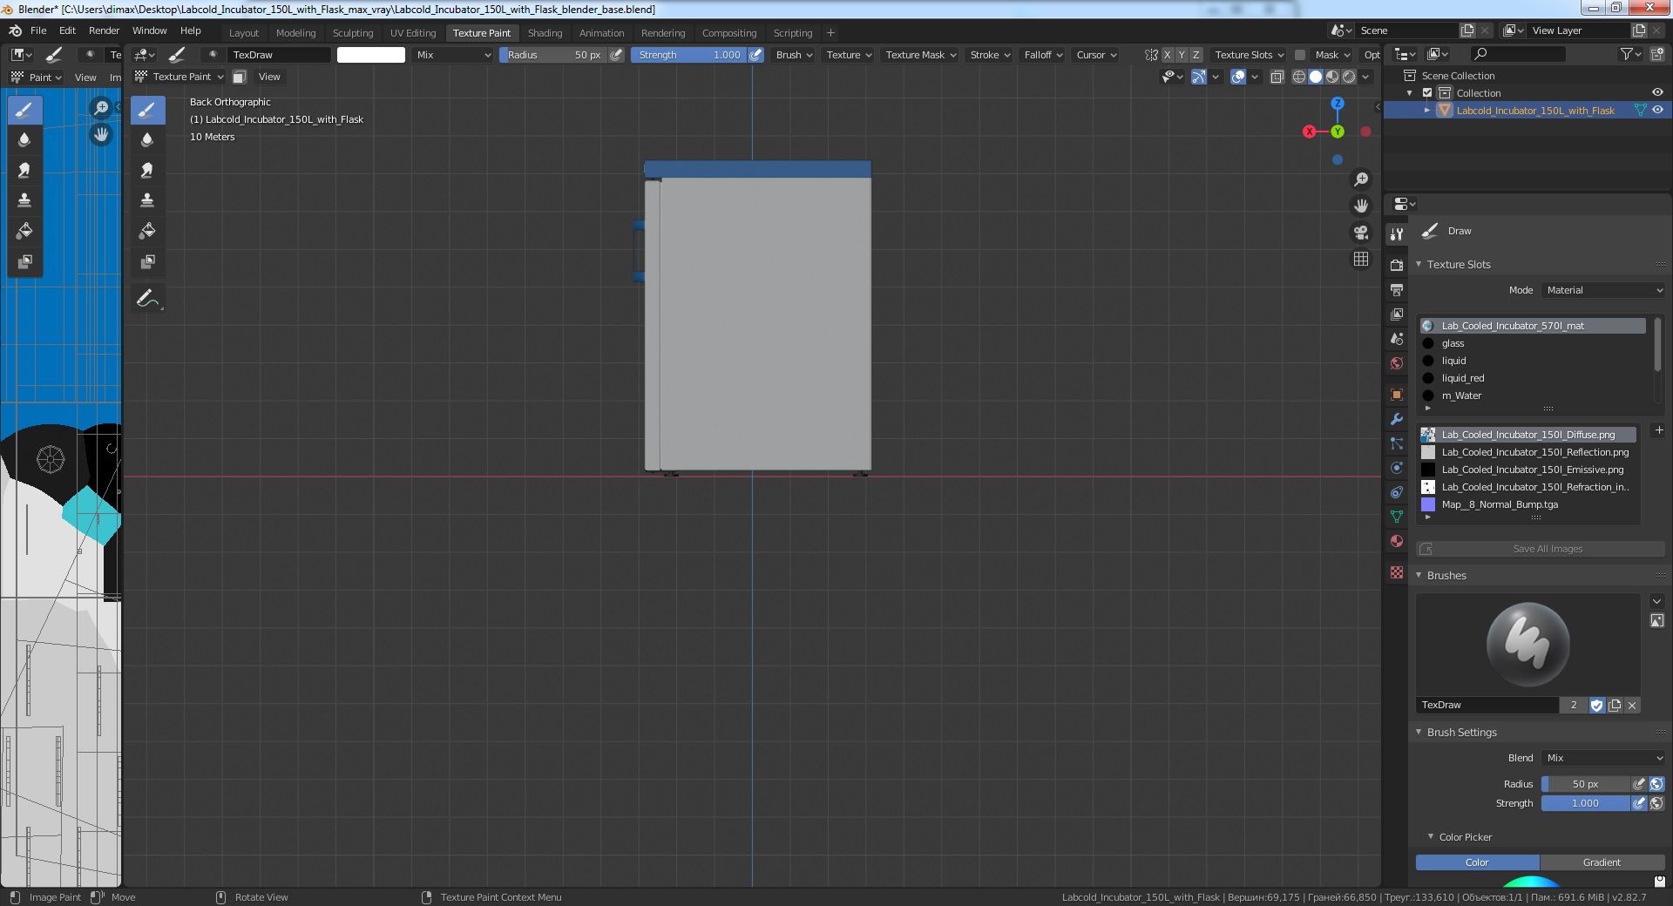This screenshot has width=1673, height=906.
Task: Open the Mode Material dropdown in Texture Slots
Action: [1603, 290]
